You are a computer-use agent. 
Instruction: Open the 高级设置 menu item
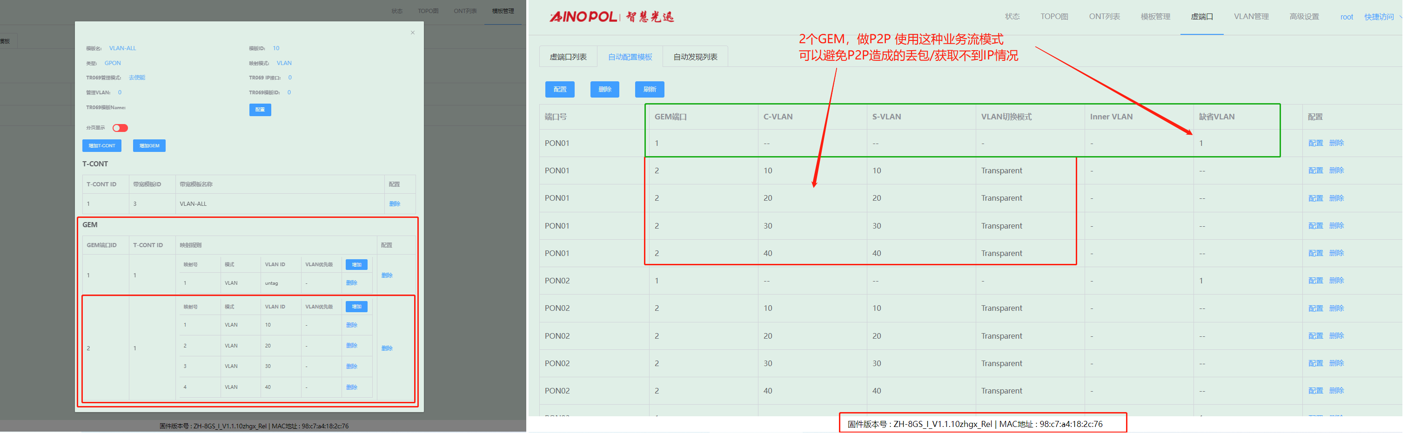point(1304,16)
